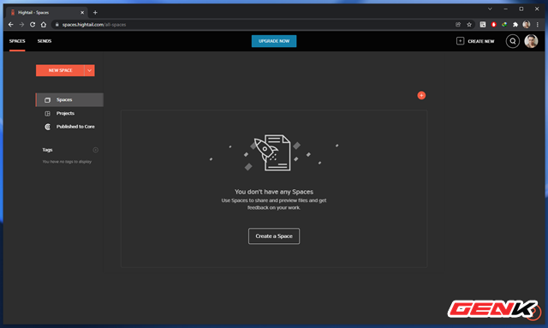The height and width of the screenshot is (328, 548).
Task: Click the site lock icon
Action: pos(57,25)
